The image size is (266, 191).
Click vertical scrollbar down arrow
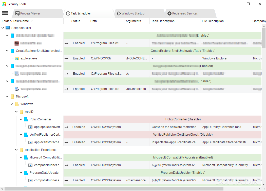point(263,184)
